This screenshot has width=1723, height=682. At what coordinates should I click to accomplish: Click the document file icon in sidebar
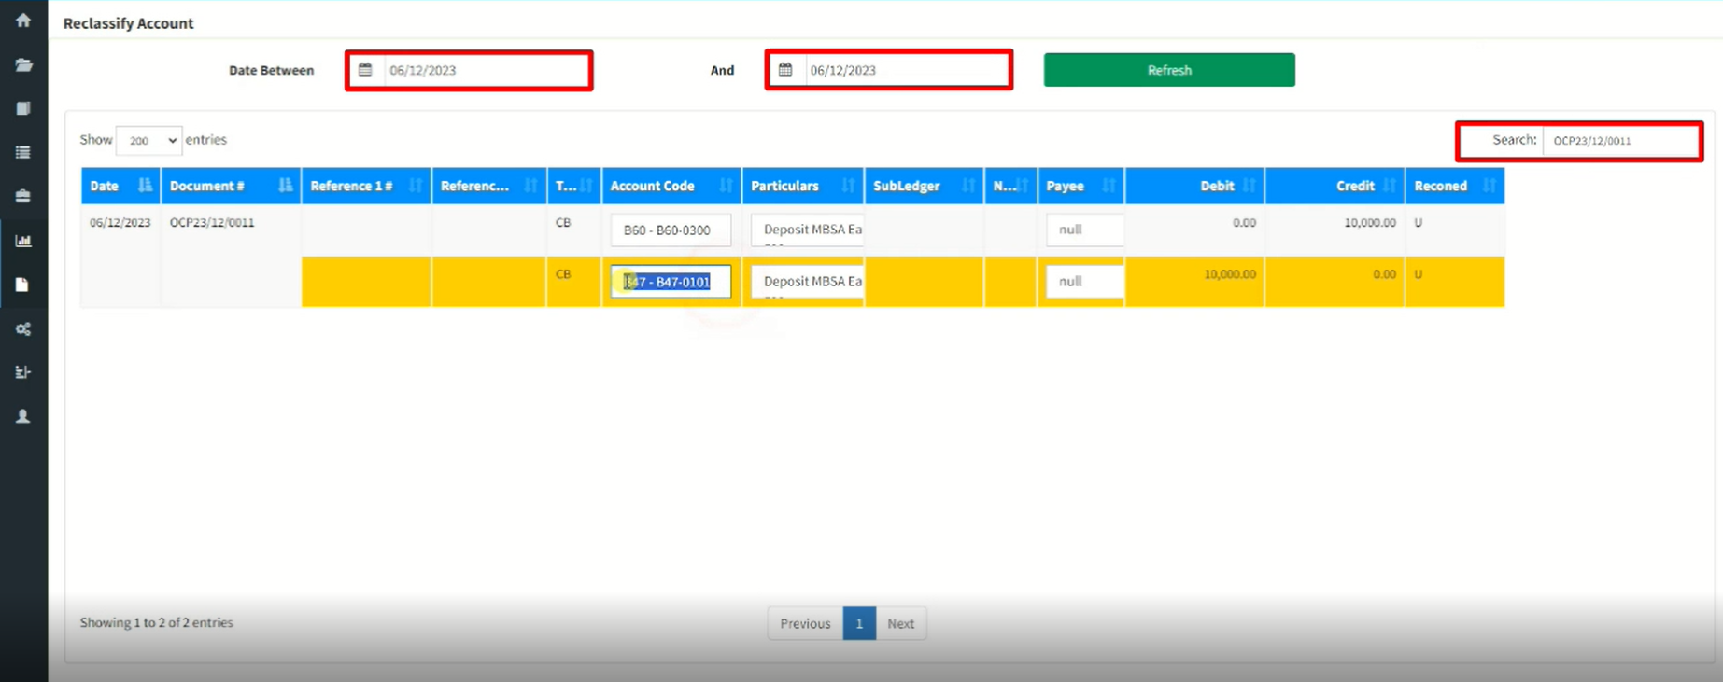(x=23, y=285)
